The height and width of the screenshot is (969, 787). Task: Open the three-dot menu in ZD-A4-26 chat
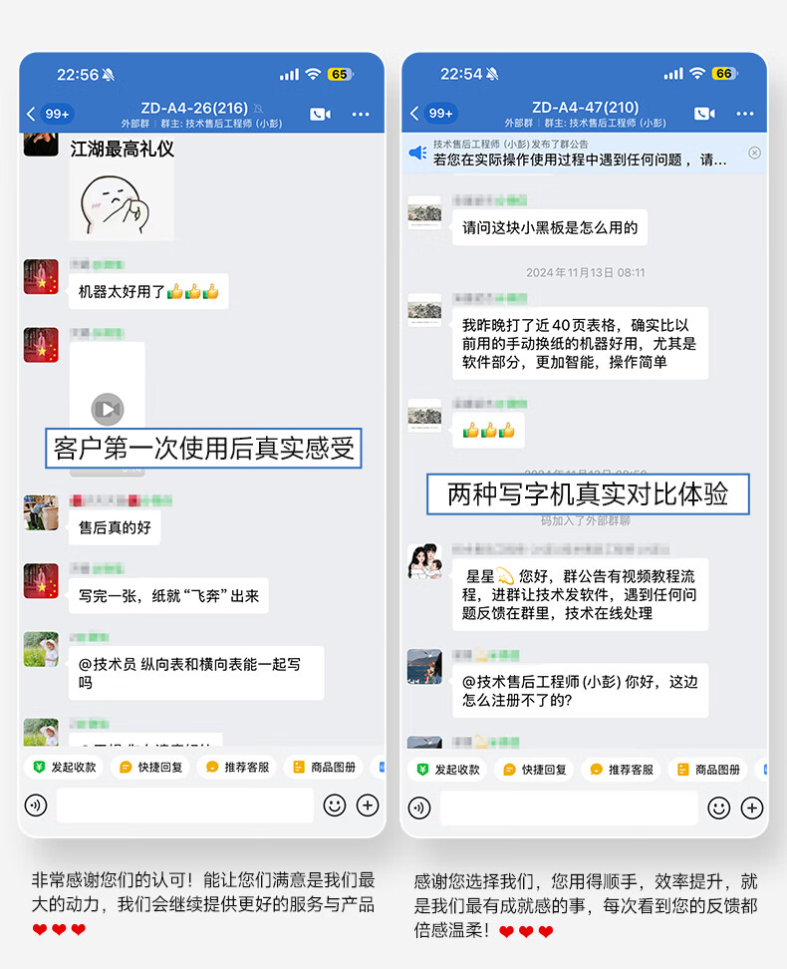[361, 115]
